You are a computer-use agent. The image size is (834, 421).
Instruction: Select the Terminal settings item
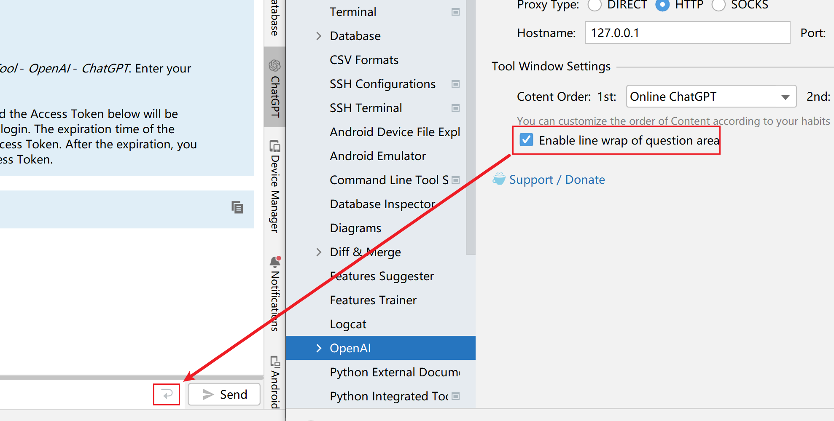[353, 12]
